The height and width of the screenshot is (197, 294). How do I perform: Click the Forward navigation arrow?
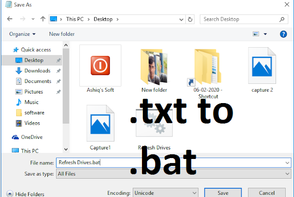23,19
